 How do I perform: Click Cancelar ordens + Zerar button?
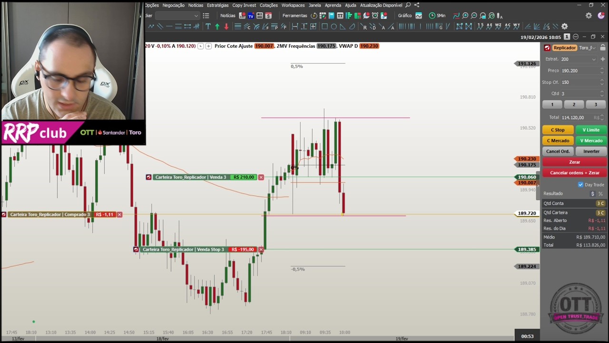tap(574, 173)
